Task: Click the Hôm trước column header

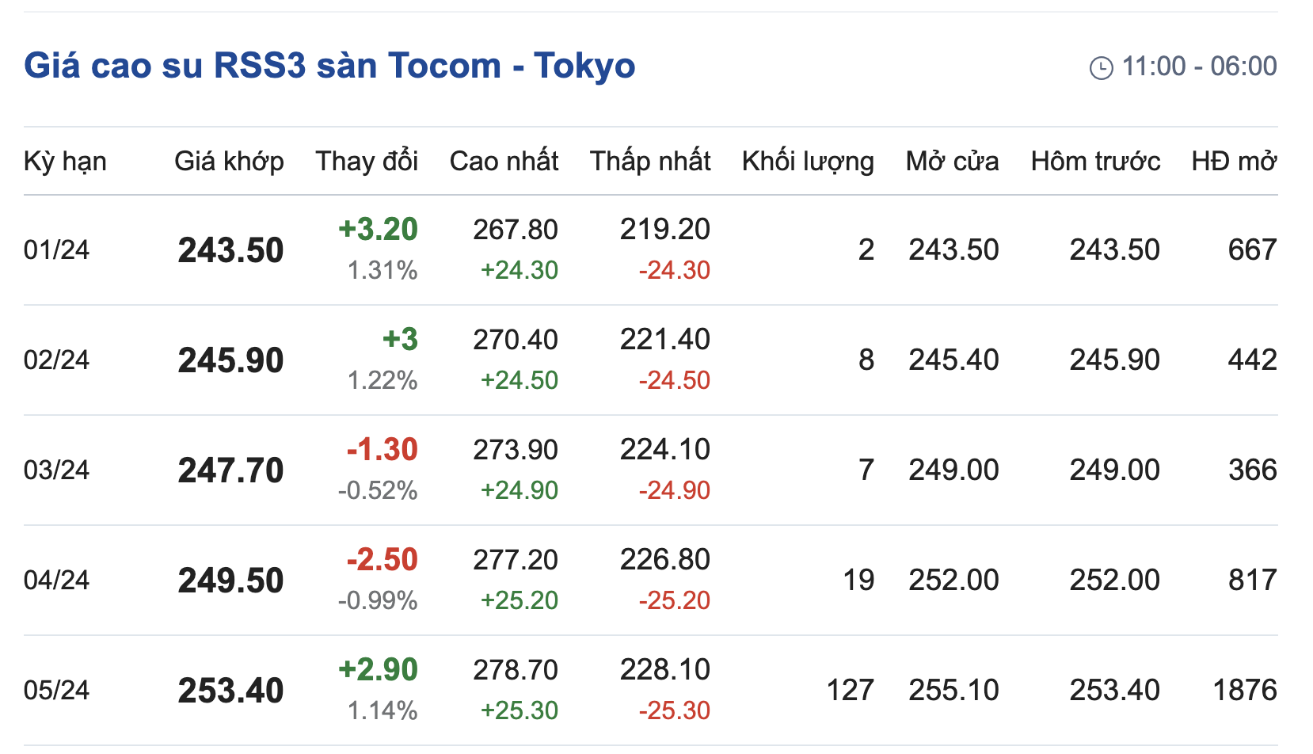Action: pyautogui.click(x=1095, y=162)
